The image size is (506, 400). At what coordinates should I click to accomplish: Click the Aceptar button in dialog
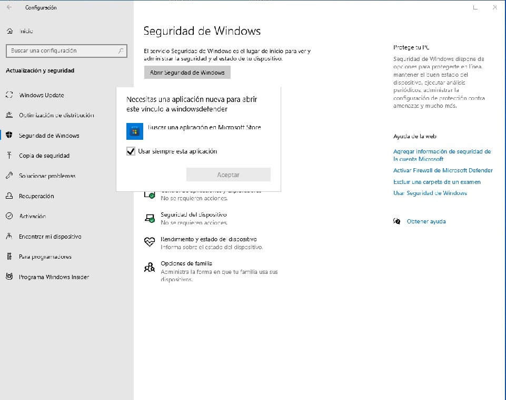(x=228, y=175)
